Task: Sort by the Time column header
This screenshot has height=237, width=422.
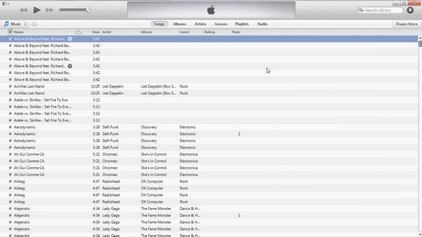Action: point(96,32)
